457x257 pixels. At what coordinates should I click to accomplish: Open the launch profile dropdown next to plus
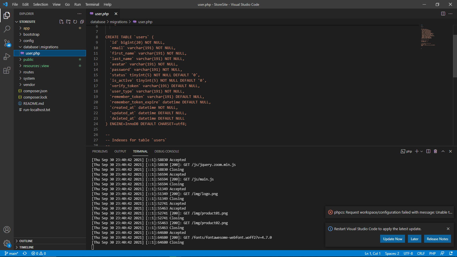pos(422,151)
